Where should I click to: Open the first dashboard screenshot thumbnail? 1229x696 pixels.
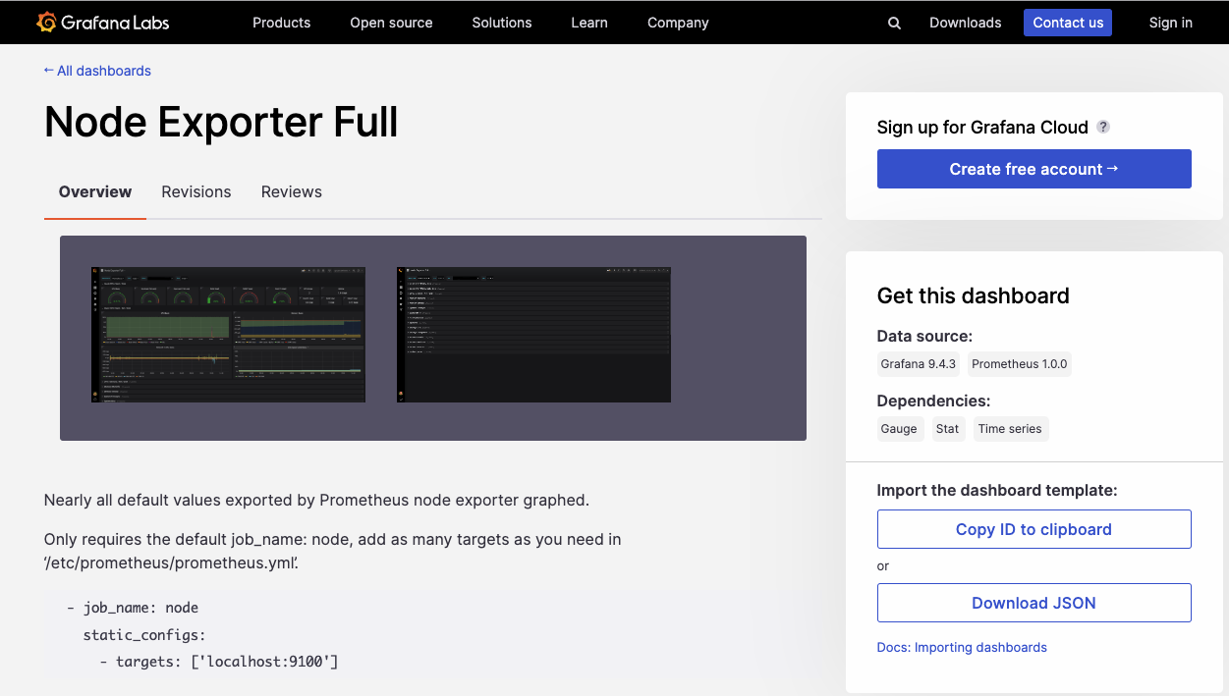click(228, 334)
